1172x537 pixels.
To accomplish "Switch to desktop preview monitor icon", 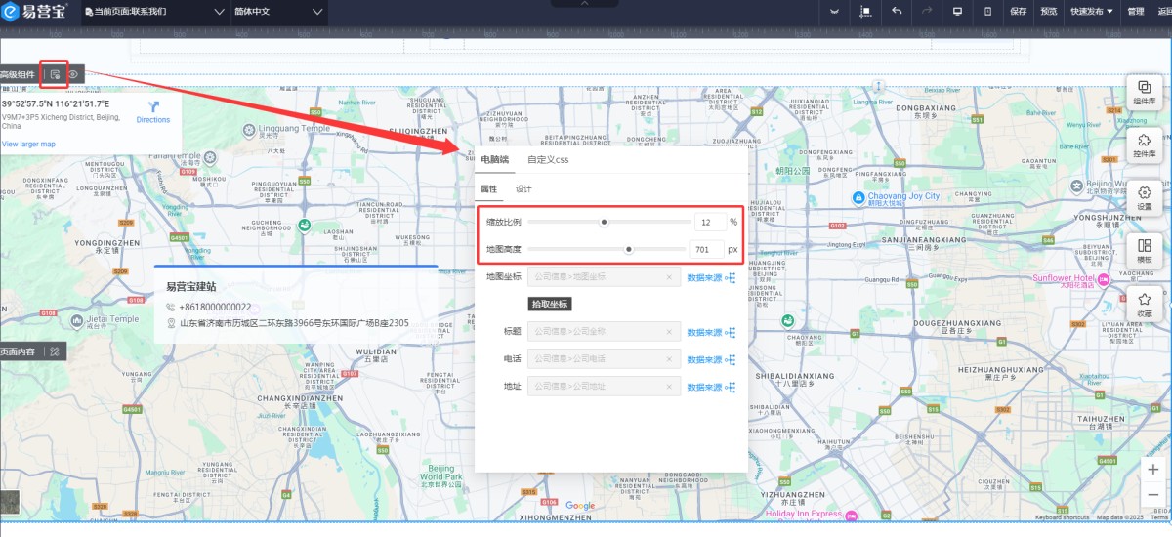I will (x=957, y=12).
